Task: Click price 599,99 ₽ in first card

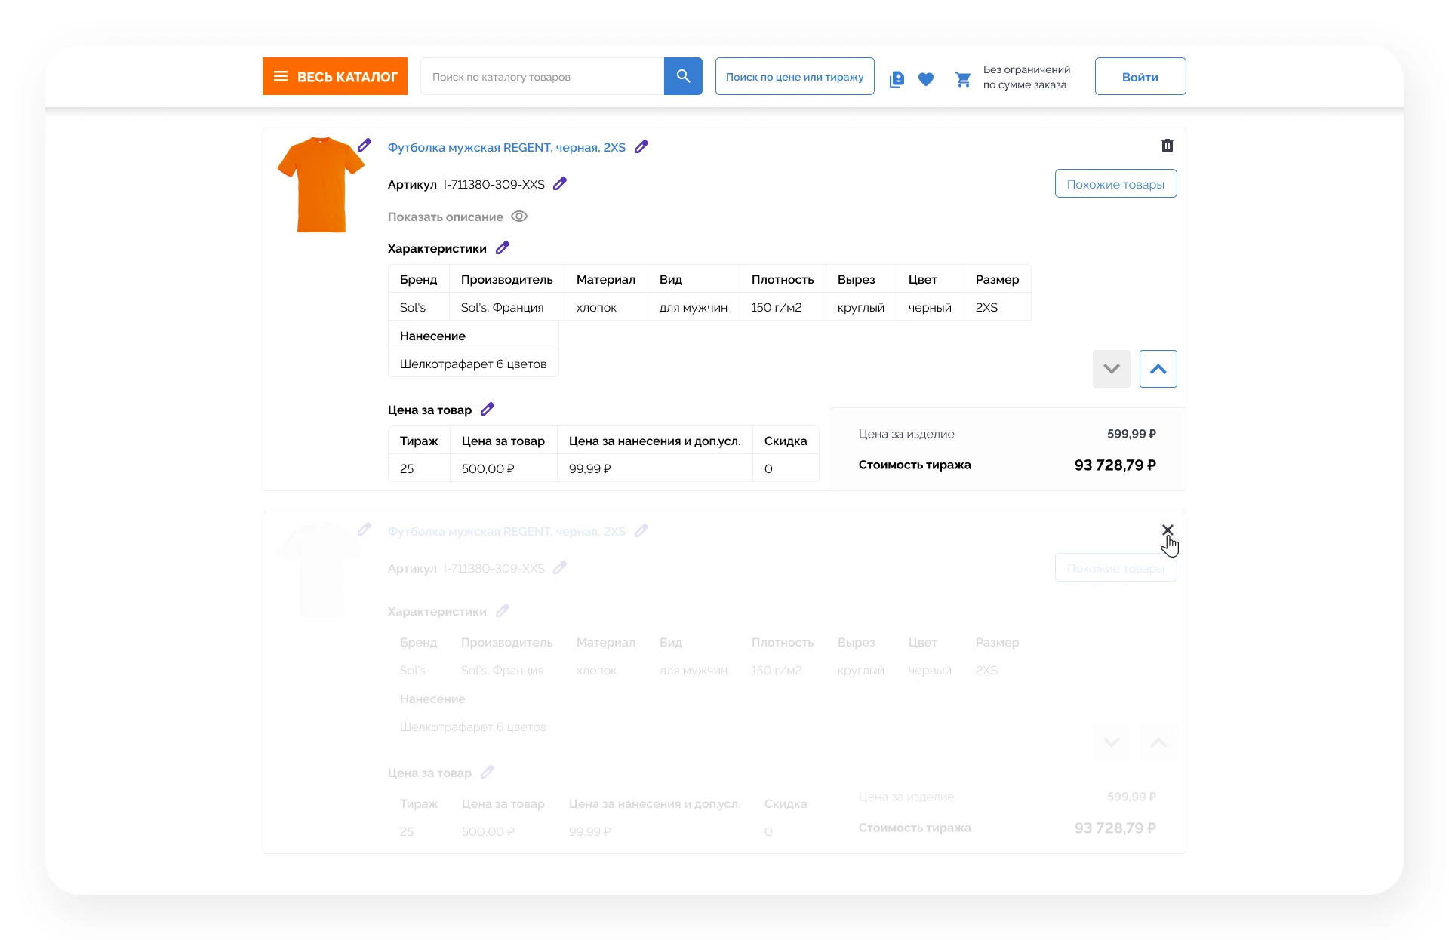Action: (1131, 434)
